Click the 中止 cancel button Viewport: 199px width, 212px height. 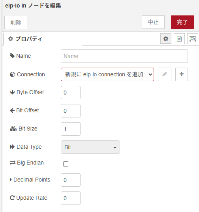click(153, 22)
